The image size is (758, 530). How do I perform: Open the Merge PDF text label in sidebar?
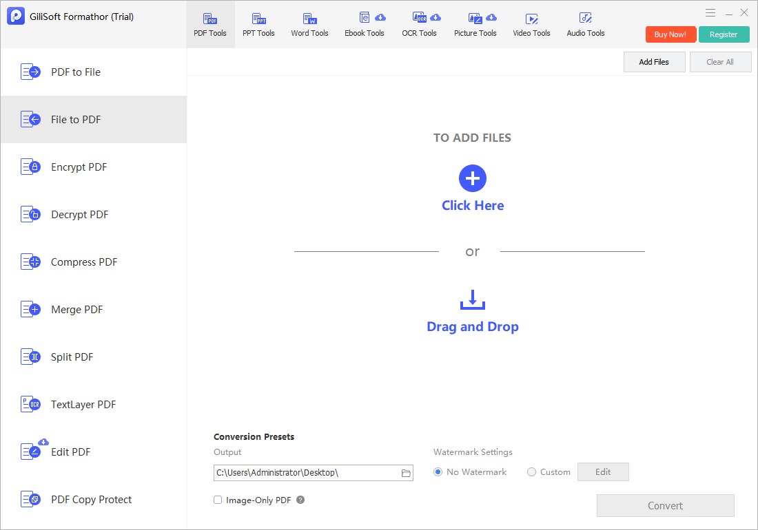point(77,310)
